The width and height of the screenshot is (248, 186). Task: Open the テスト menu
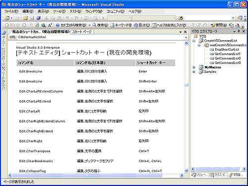coord(75,11)
